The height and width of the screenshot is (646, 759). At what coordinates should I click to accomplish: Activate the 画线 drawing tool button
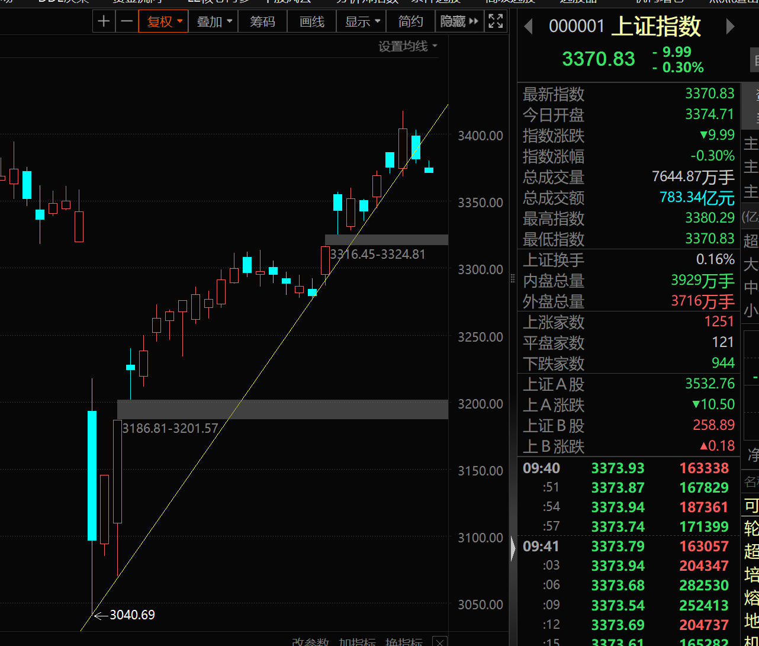[x=312, y=21]
